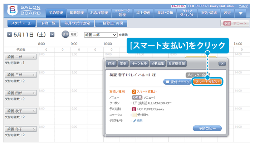Close the reservation popup with X
The width and height of the screenshot is (254, 146).
[222, 63]
